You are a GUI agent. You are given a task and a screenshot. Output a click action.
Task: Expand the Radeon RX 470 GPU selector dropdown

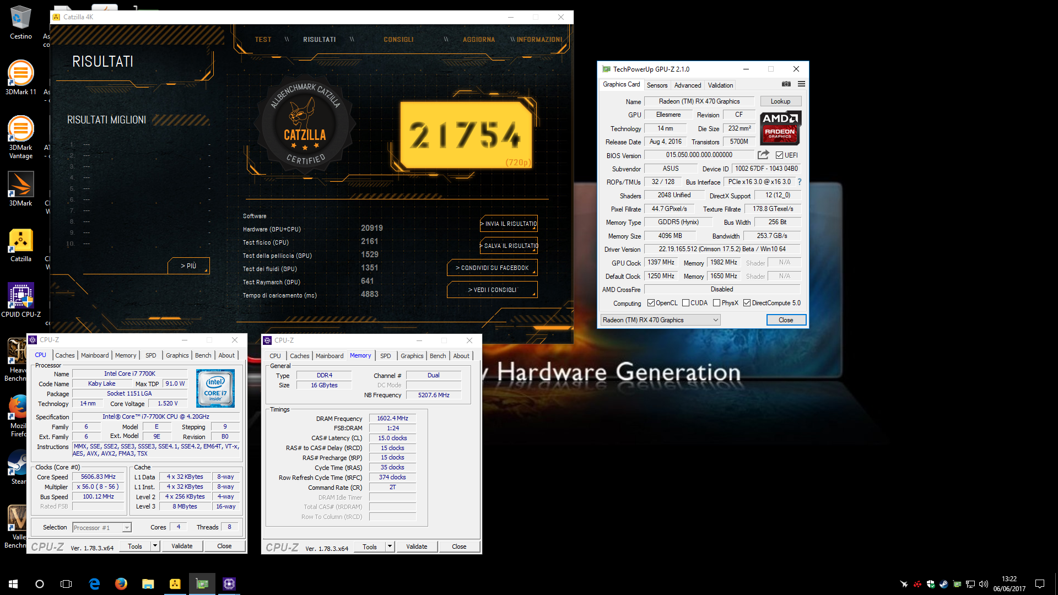(660, 320)
